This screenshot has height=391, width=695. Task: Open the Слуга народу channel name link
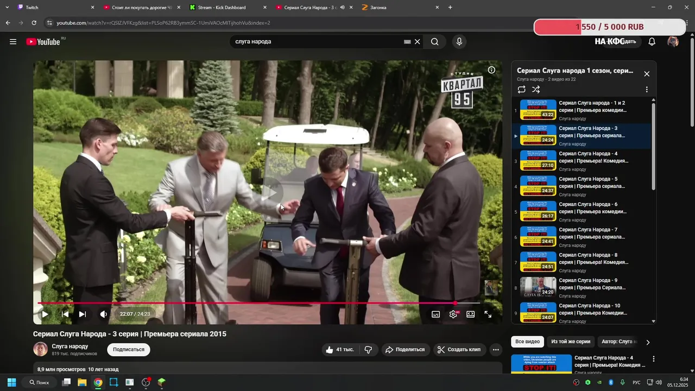70,346
